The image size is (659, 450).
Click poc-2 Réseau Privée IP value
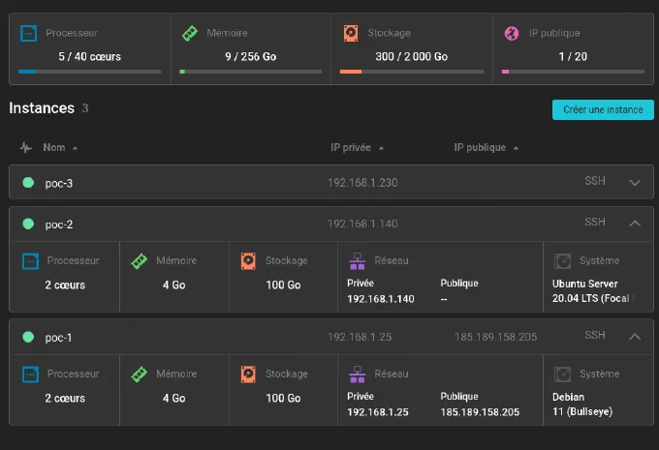(381, 299)
